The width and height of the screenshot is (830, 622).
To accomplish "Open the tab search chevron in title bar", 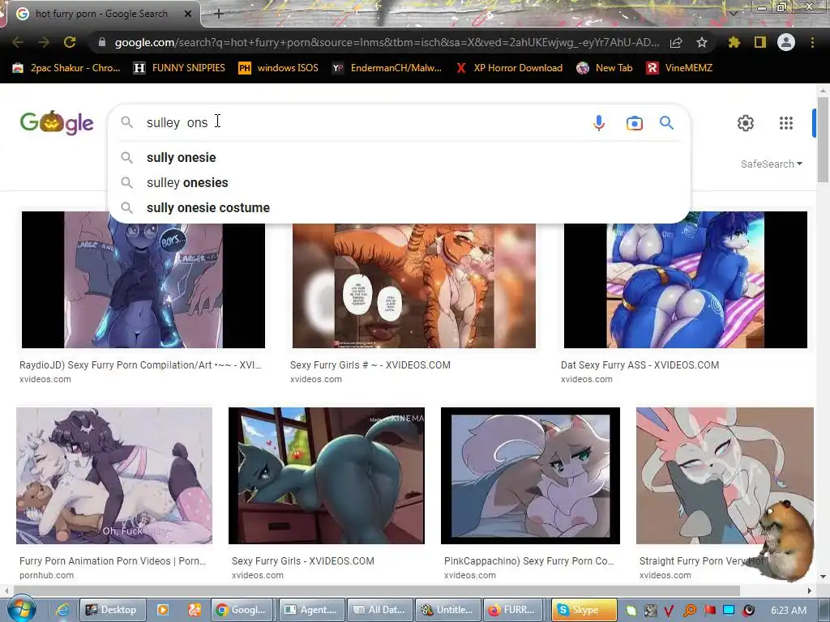I will (x=733, y=13).
